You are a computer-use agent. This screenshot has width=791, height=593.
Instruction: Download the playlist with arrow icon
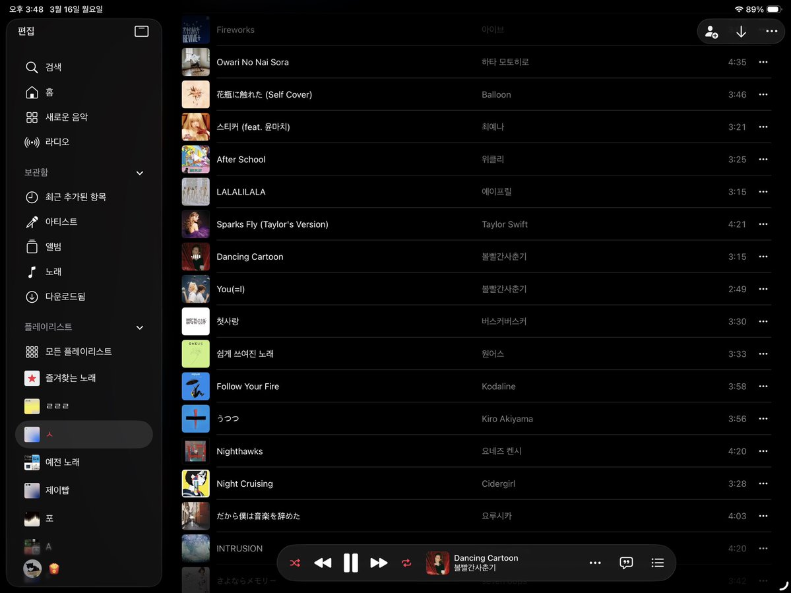741,32
